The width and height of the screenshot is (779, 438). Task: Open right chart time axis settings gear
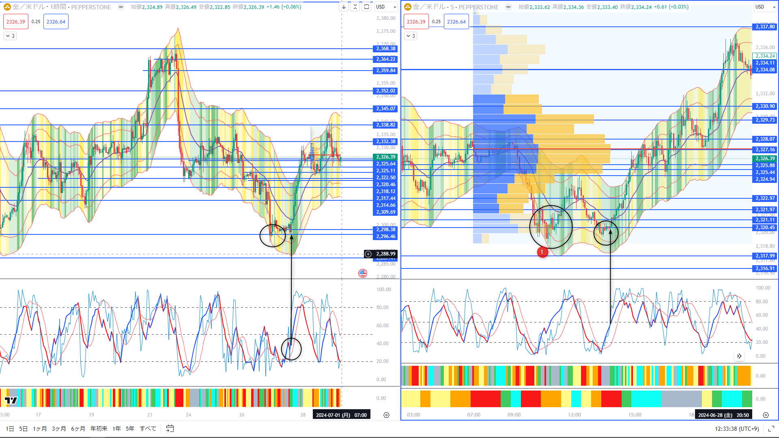[x=766, y=415]
